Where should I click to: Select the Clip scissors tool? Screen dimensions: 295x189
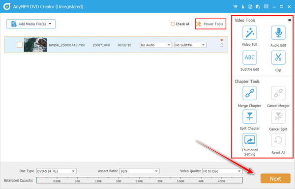[x=278, y=57]
